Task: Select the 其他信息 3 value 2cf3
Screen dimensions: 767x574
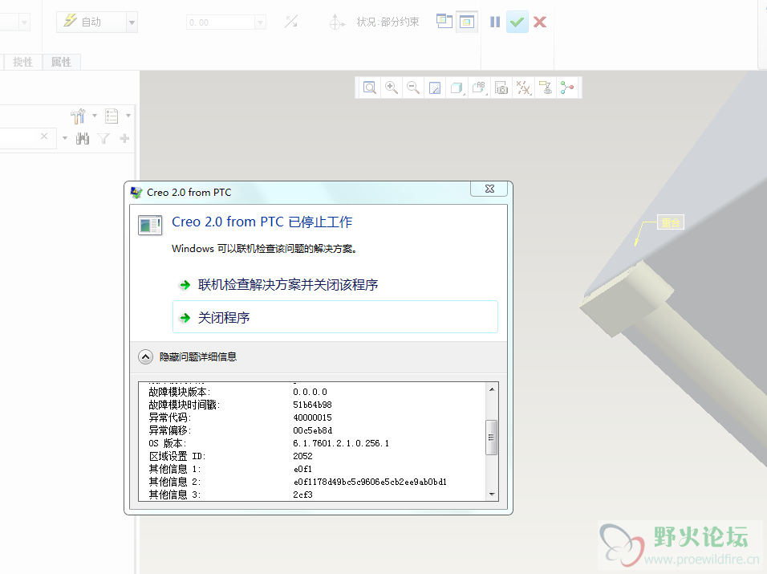Action: tap(302, 495)
